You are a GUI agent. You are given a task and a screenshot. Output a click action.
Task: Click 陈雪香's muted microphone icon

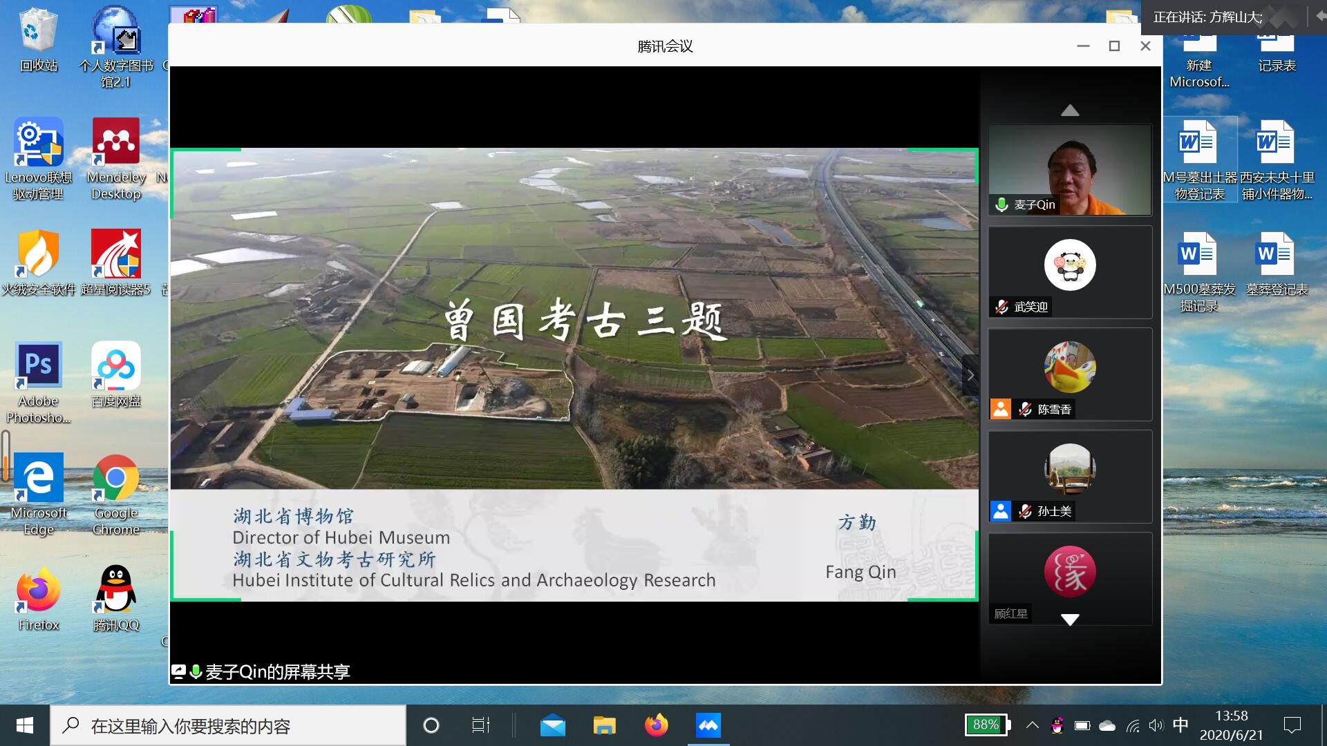[x=1025, y=409]
